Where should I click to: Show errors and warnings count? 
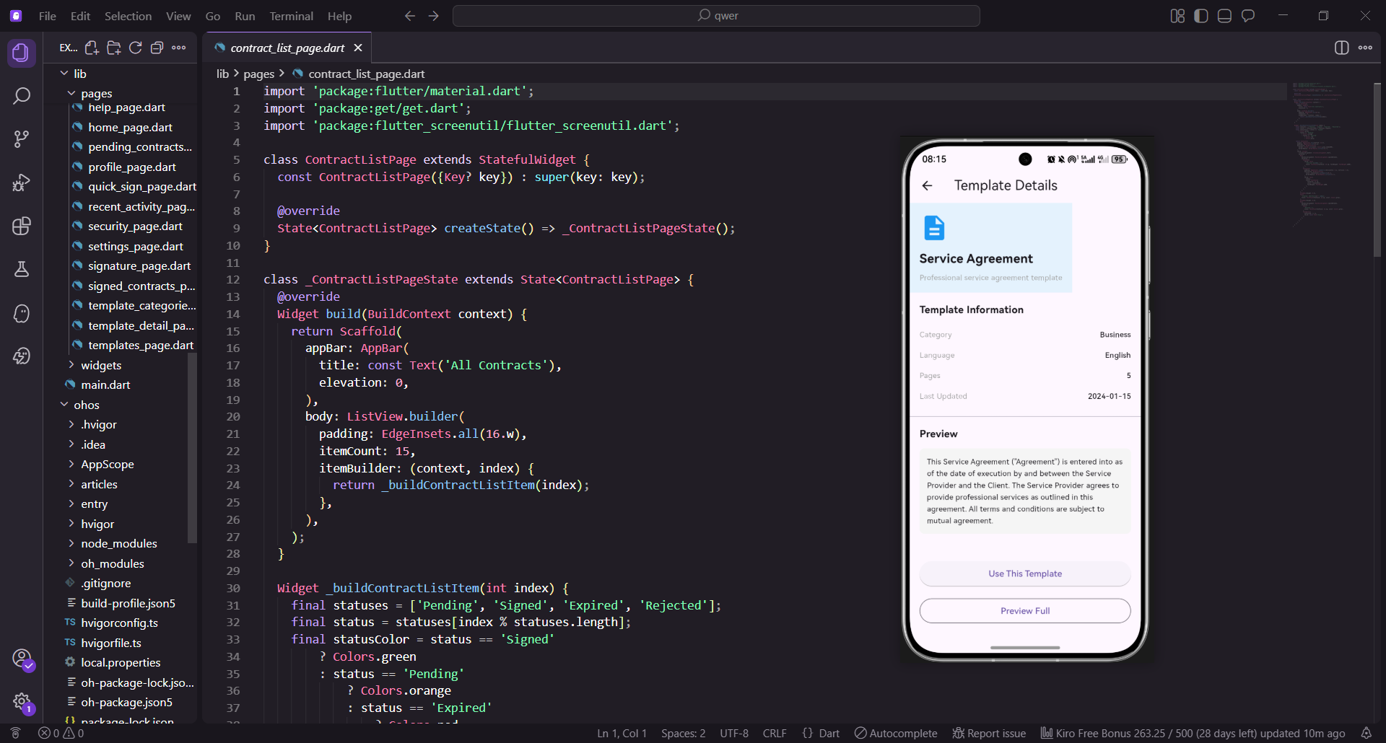pyautogui.click(x=61, y=733)
